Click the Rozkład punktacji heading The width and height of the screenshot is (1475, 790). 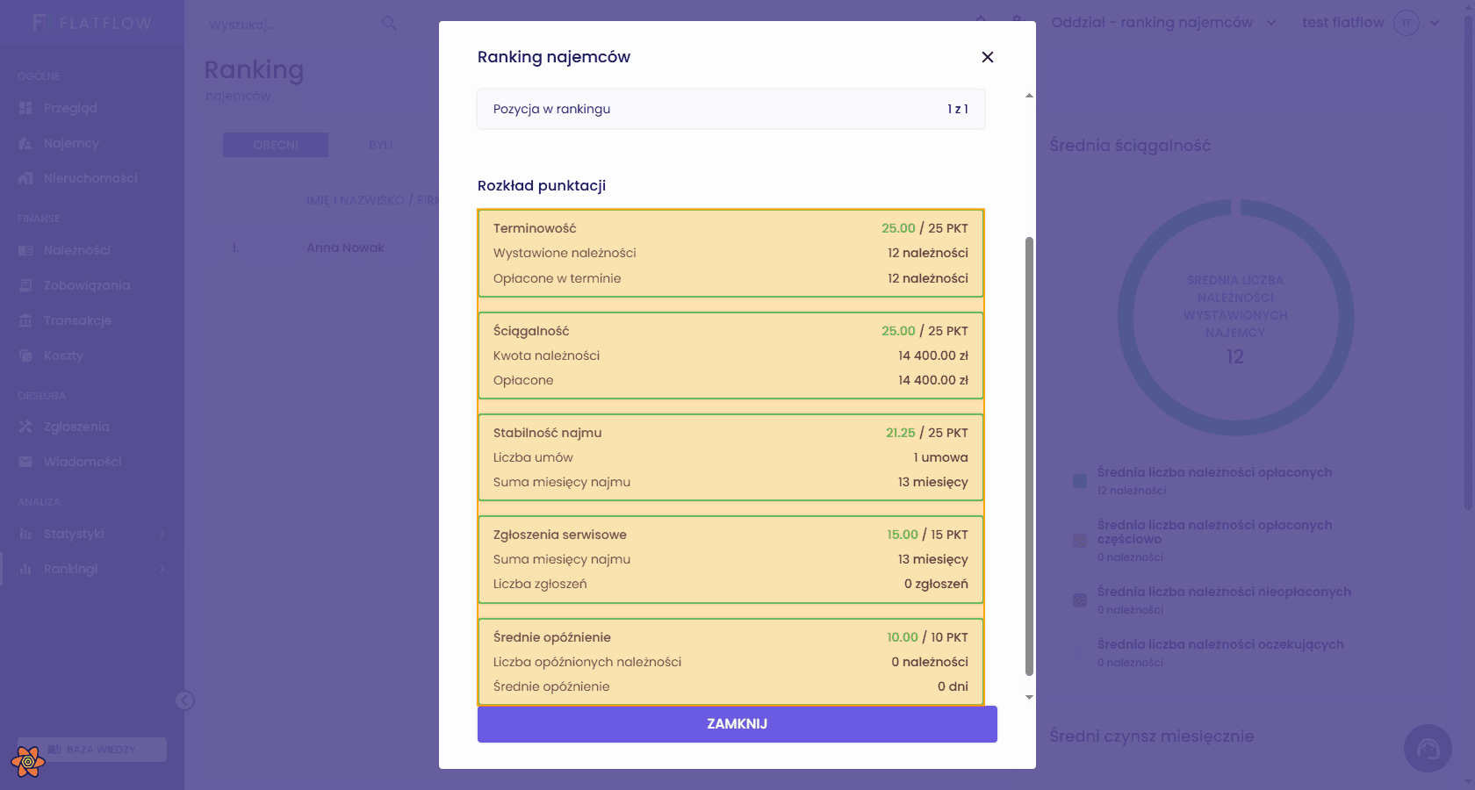tap(542, 185)
